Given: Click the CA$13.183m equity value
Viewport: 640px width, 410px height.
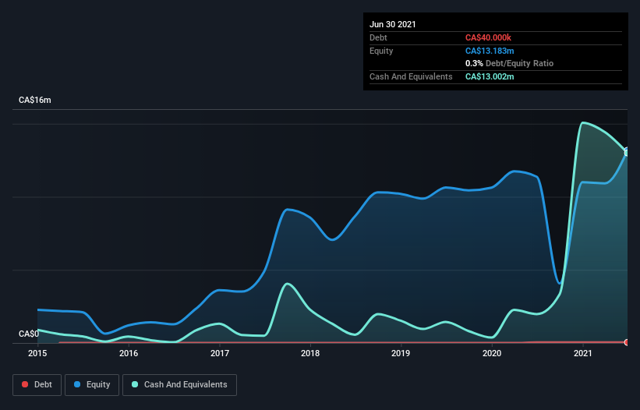Looking at the screenshot, I should (x=490, y=51).
